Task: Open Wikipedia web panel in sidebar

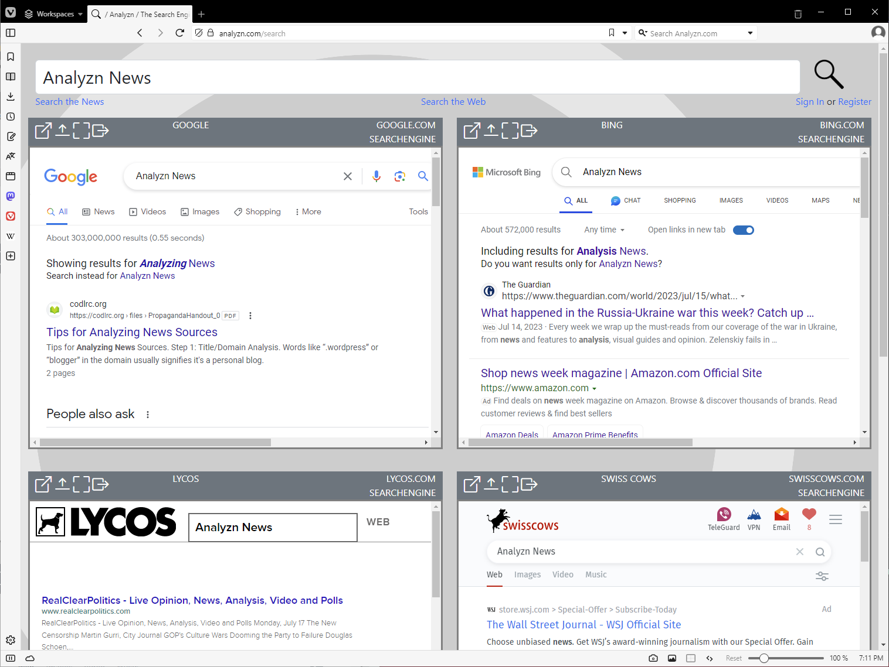Action: click(x=11, y=236)
